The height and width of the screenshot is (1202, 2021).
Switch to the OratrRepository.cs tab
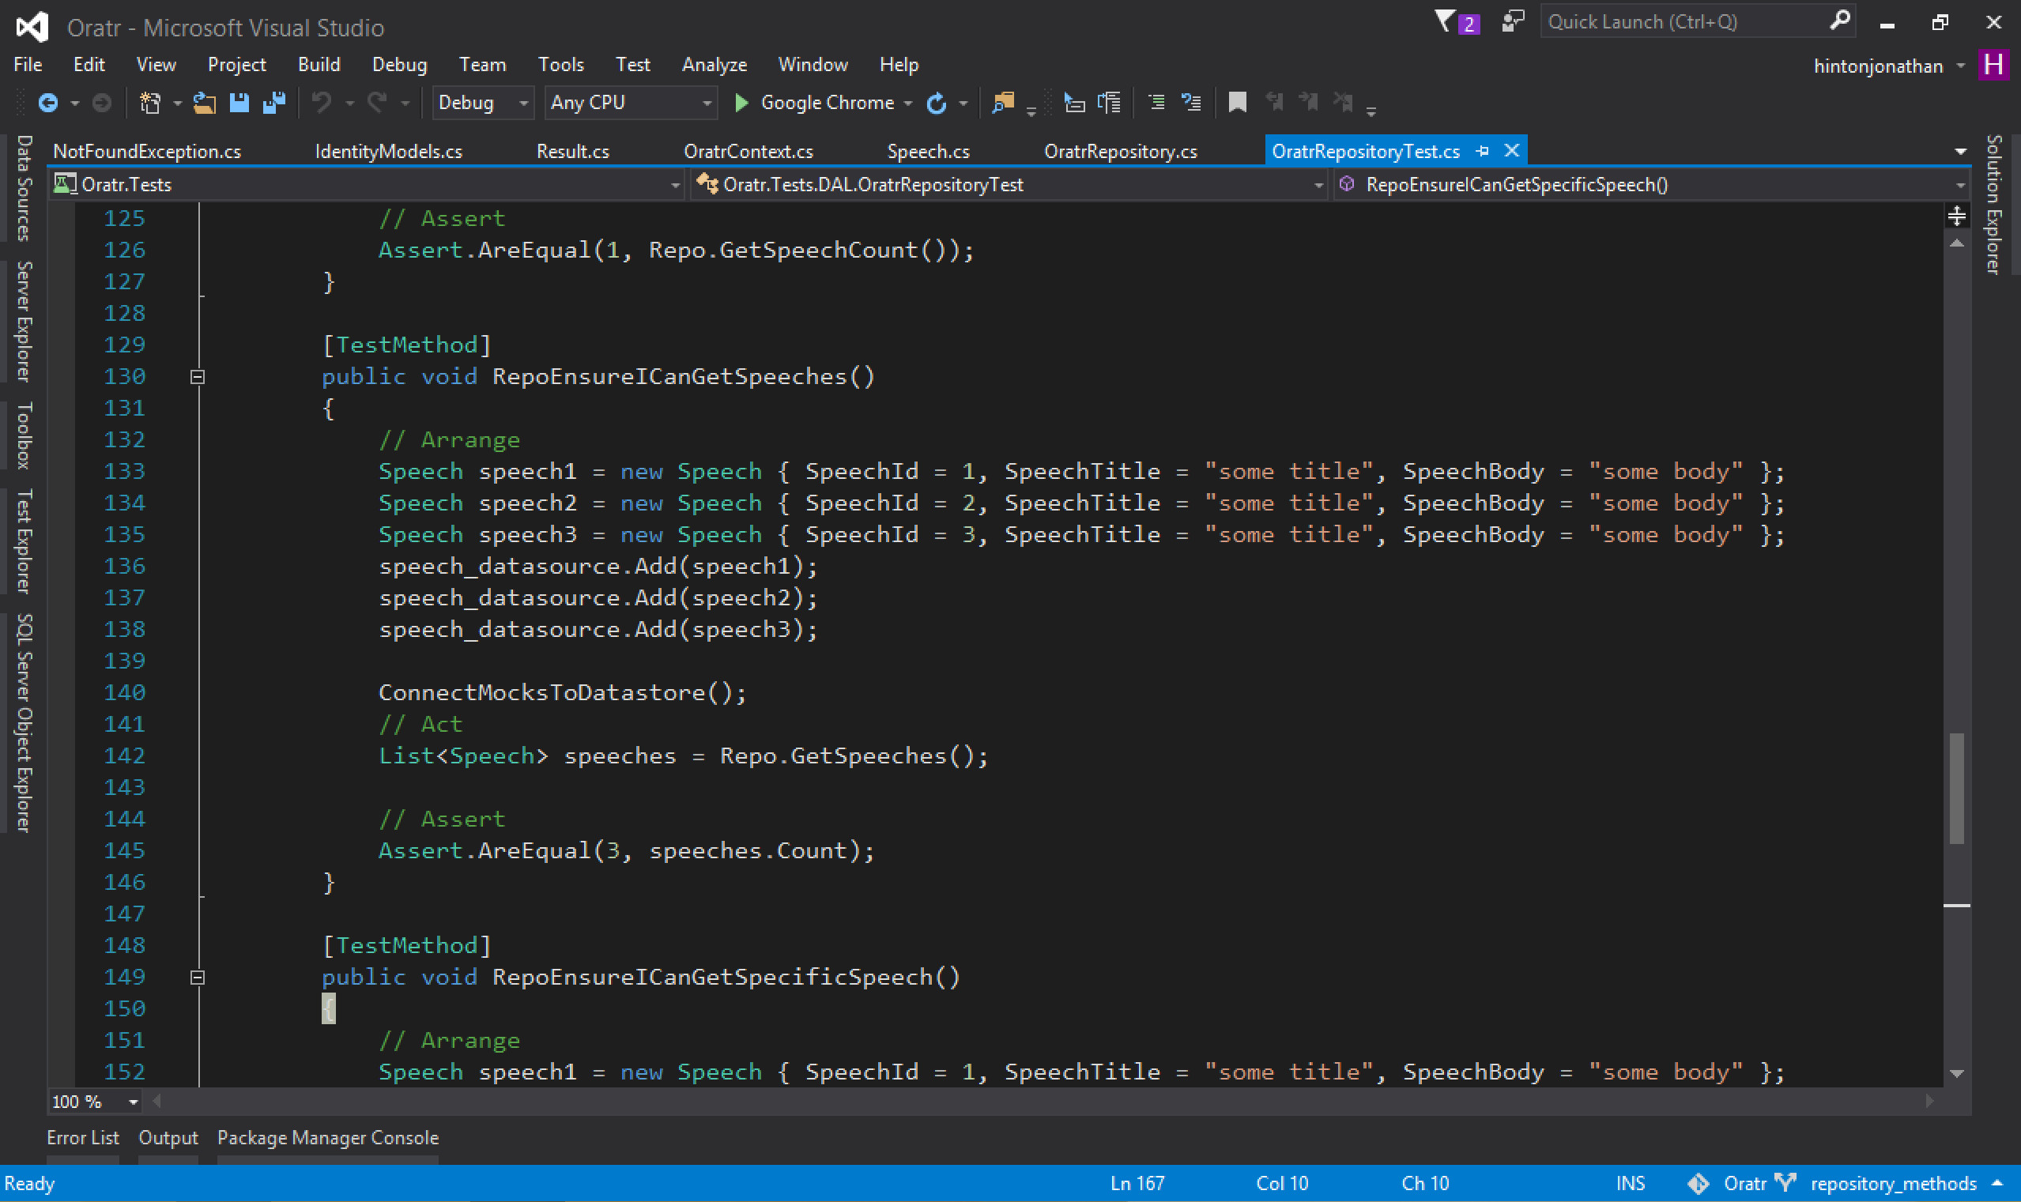(x=1120, y=152)
